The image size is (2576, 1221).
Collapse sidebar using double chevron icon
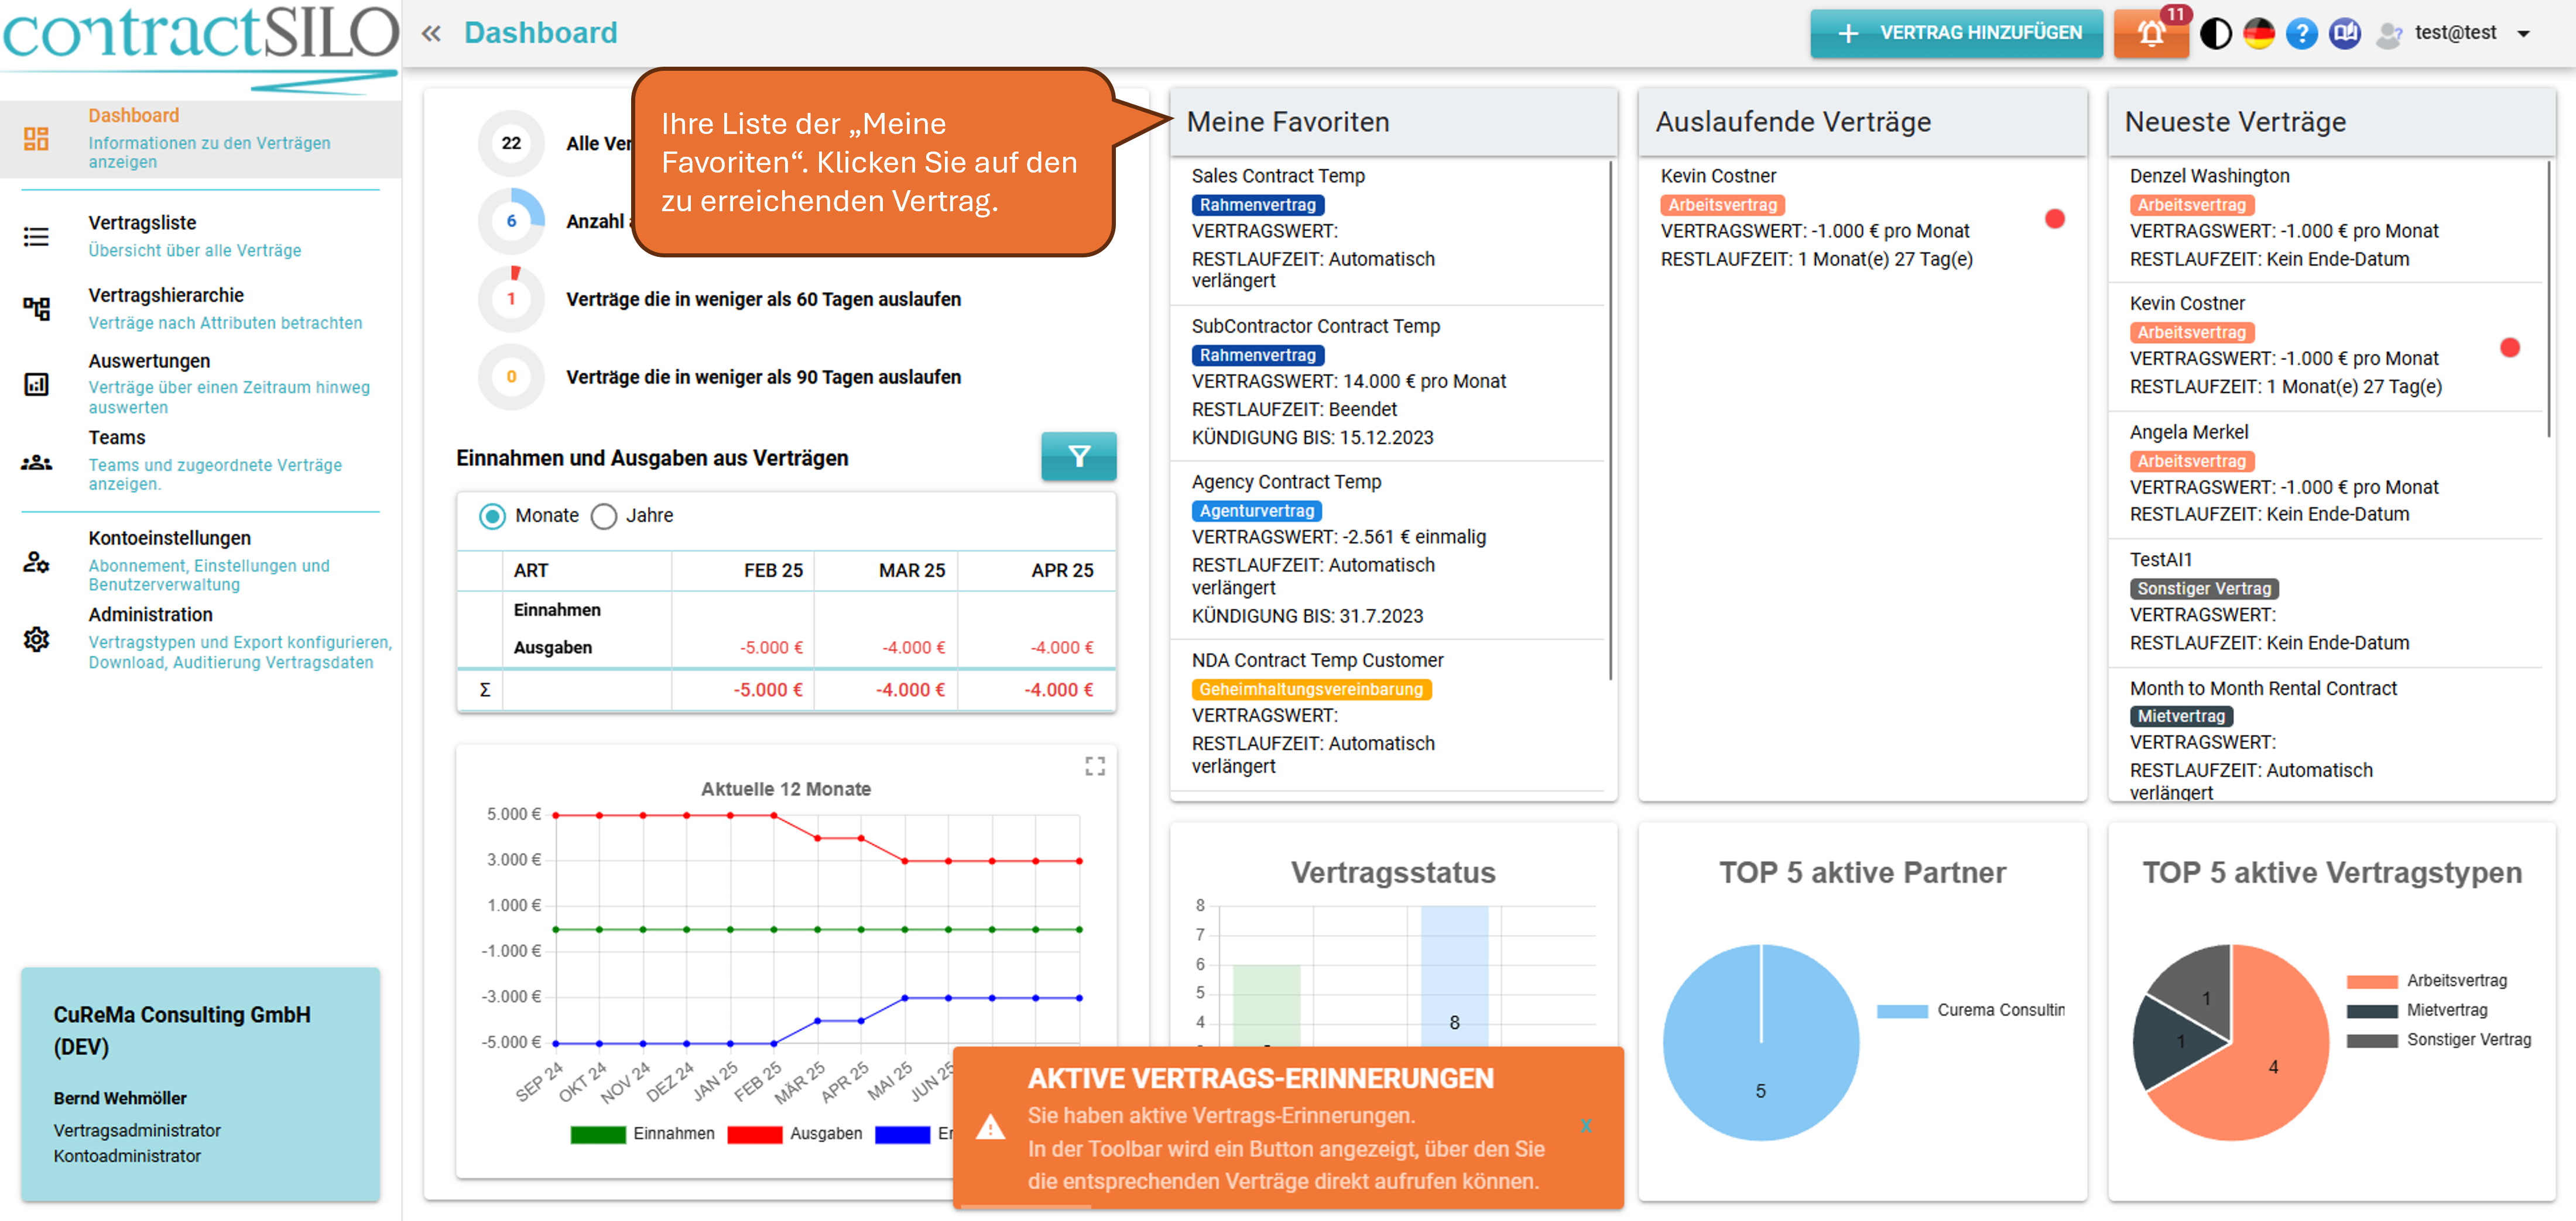[x=431, y=34]
